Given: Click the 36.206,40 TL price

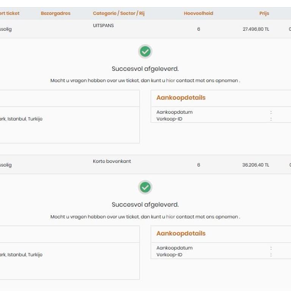Looking at the screenshot, I should tap(256, 165).
